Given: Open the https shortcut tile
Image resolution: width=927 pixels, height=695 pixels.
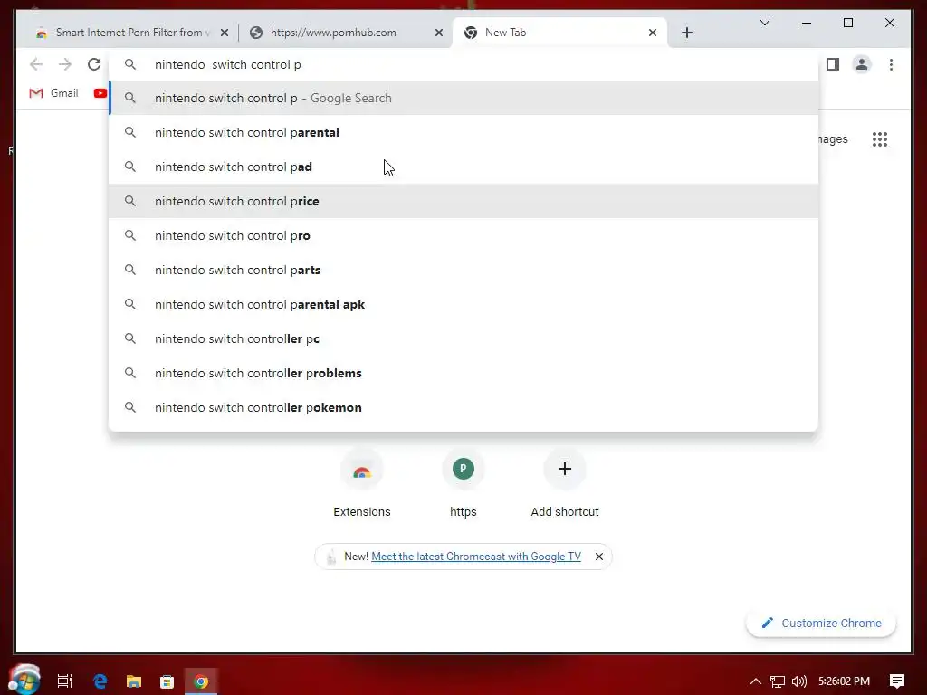Looking at the screenshot, I should click(463, 483).
